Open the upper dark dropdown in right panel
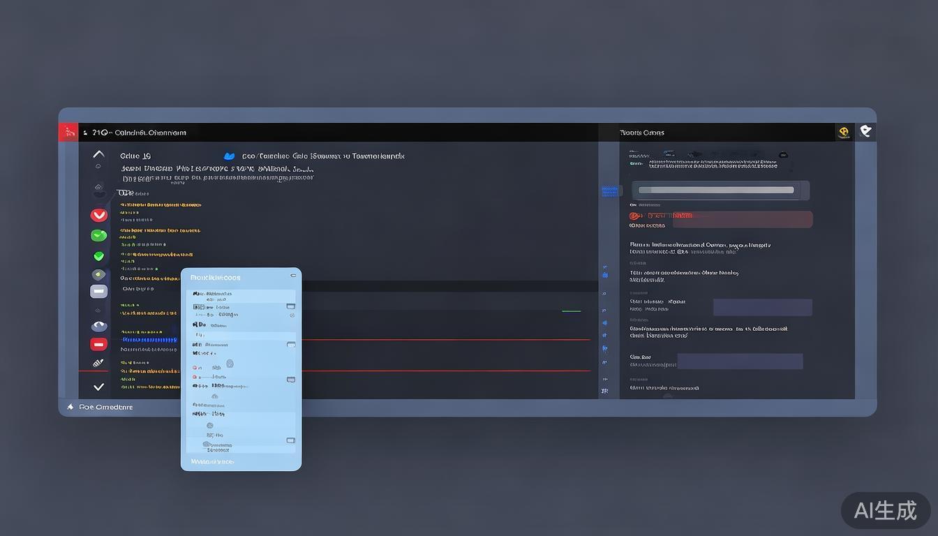 tap(762, 307)
